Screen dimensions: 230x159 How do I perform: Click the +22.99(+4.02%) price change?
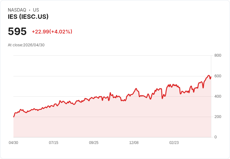point(52,32)
